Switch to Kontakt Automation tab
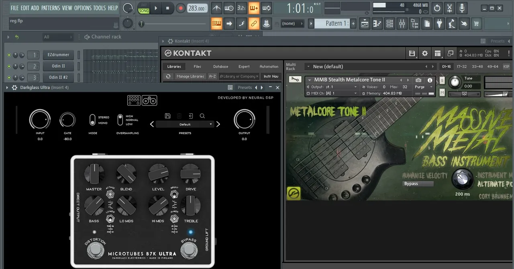 pos(269,67)
